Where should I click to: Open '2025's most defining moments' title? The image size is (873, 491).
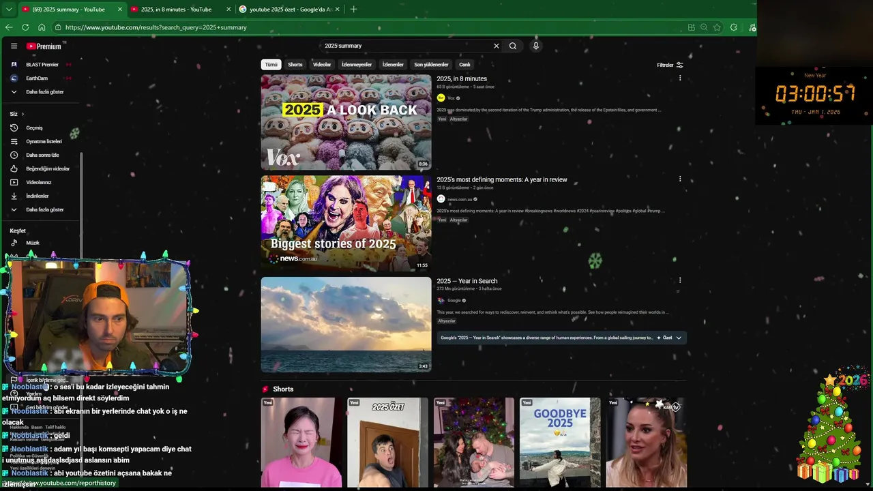click(x=502, y=179)
